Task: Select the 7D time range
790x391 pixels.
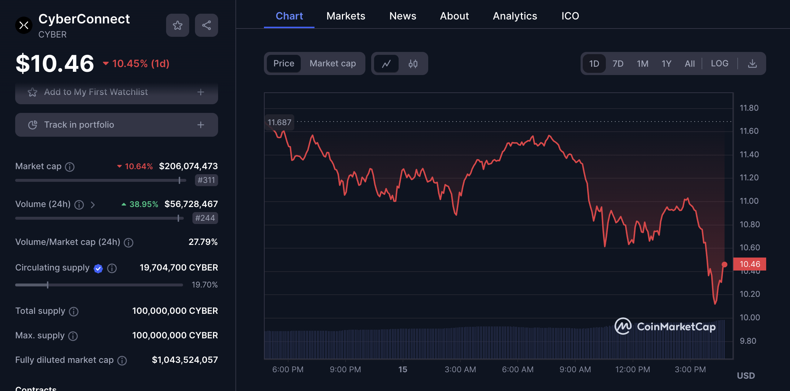Action: coord(618,64)
